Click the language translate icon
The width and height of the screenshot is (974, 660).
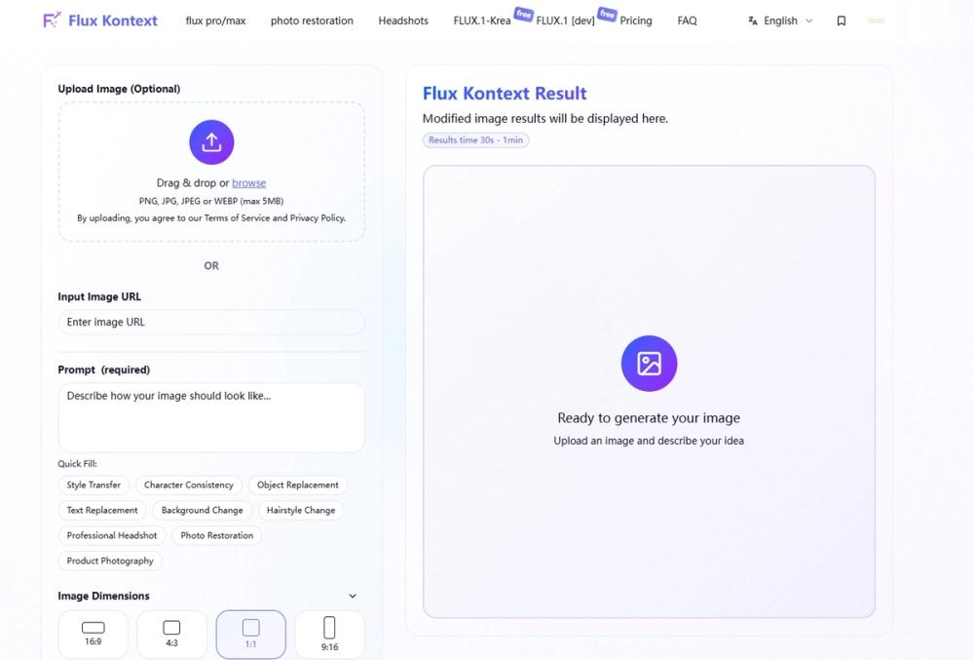(753, 20)
